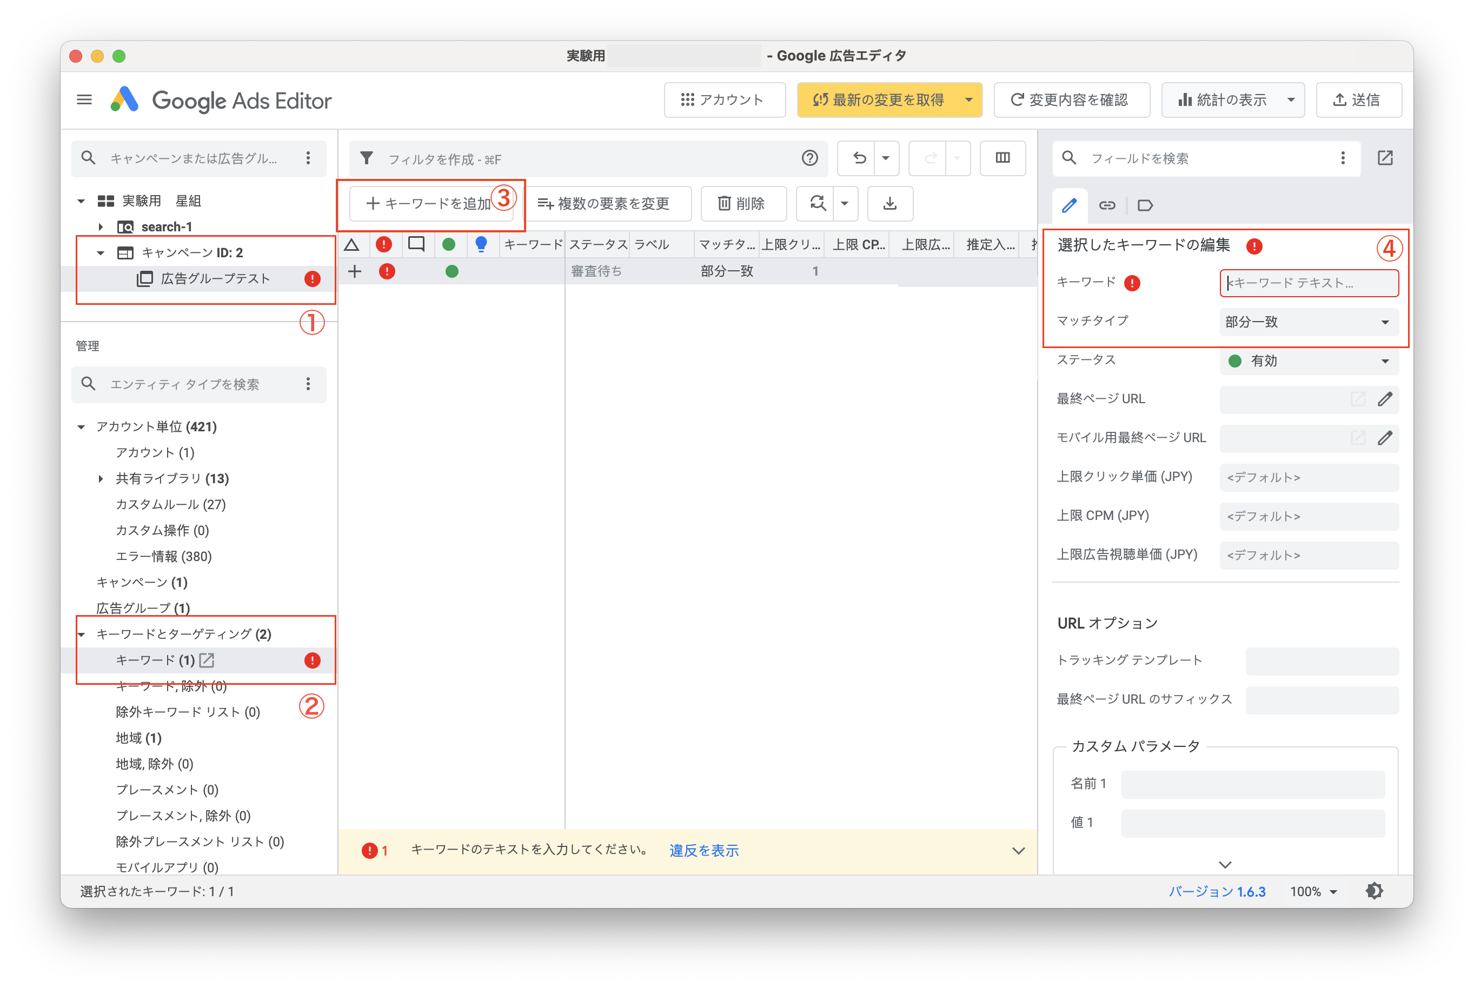Enable the green status indicator column header
Image resolution: width=1474 pixels, height=988 pixels.
pos(449,244)
